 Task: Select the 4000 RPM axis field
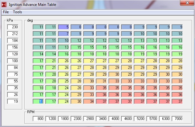coord(114,119)
